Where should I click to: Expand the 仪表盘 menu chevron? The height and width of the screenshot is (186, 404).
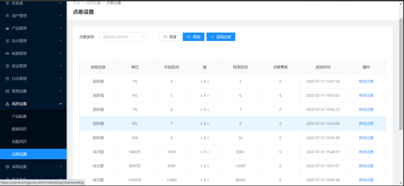pos(60,3)
